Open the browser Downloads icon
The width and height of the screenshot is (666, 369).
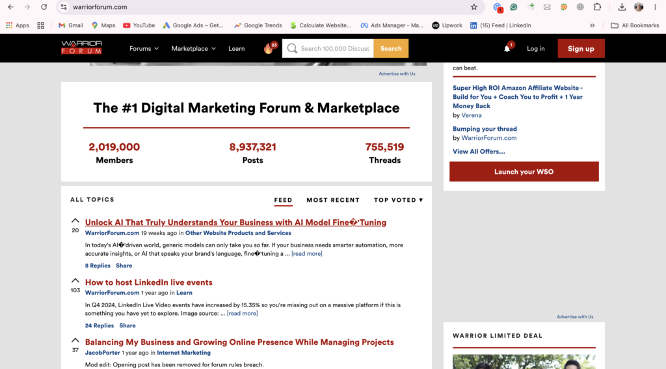(x=622, y=7)
